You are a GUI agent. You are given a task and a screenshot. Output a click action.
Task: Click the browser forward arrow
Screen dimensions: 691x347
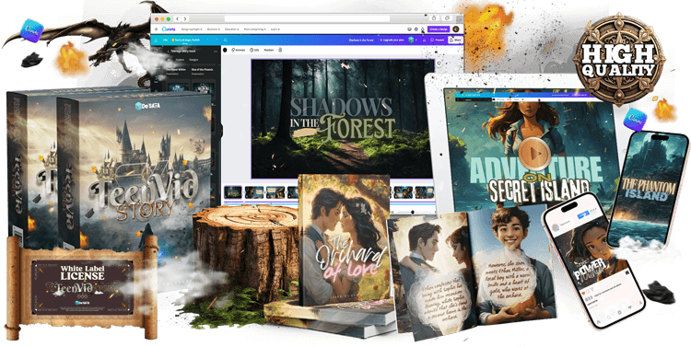185,19
